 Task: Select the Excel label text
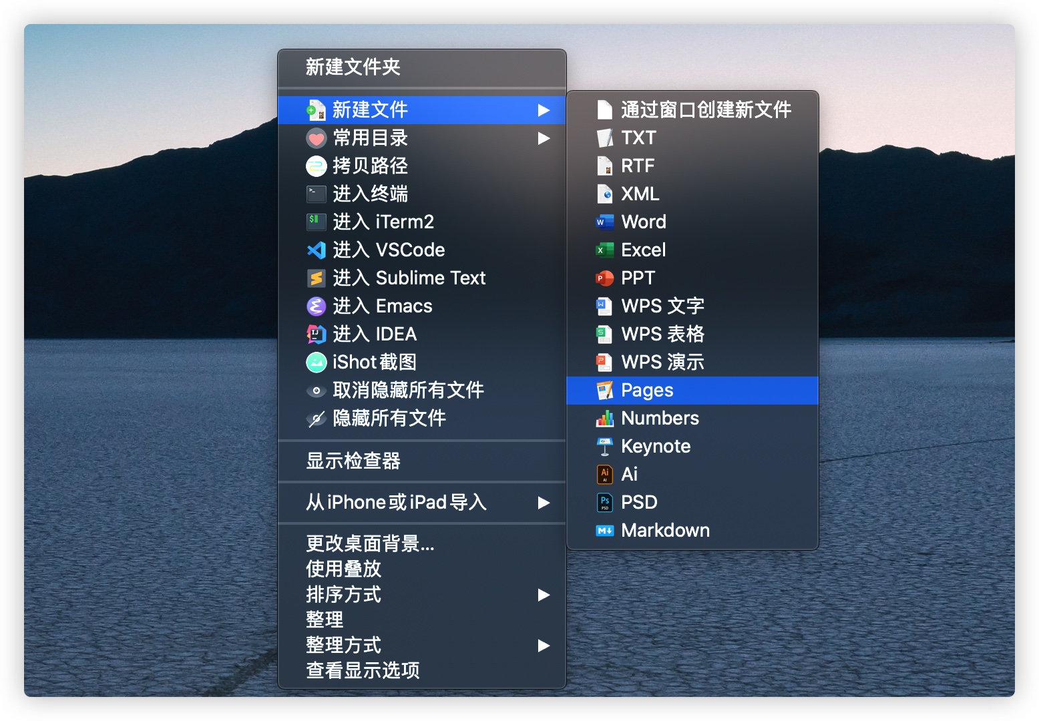644,250
